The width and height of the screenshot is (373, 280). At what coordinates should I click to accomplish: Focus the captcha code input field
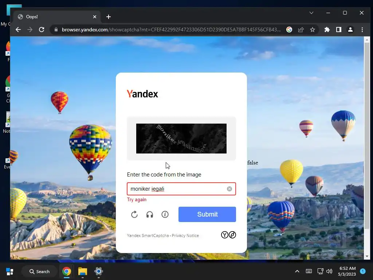181,189
